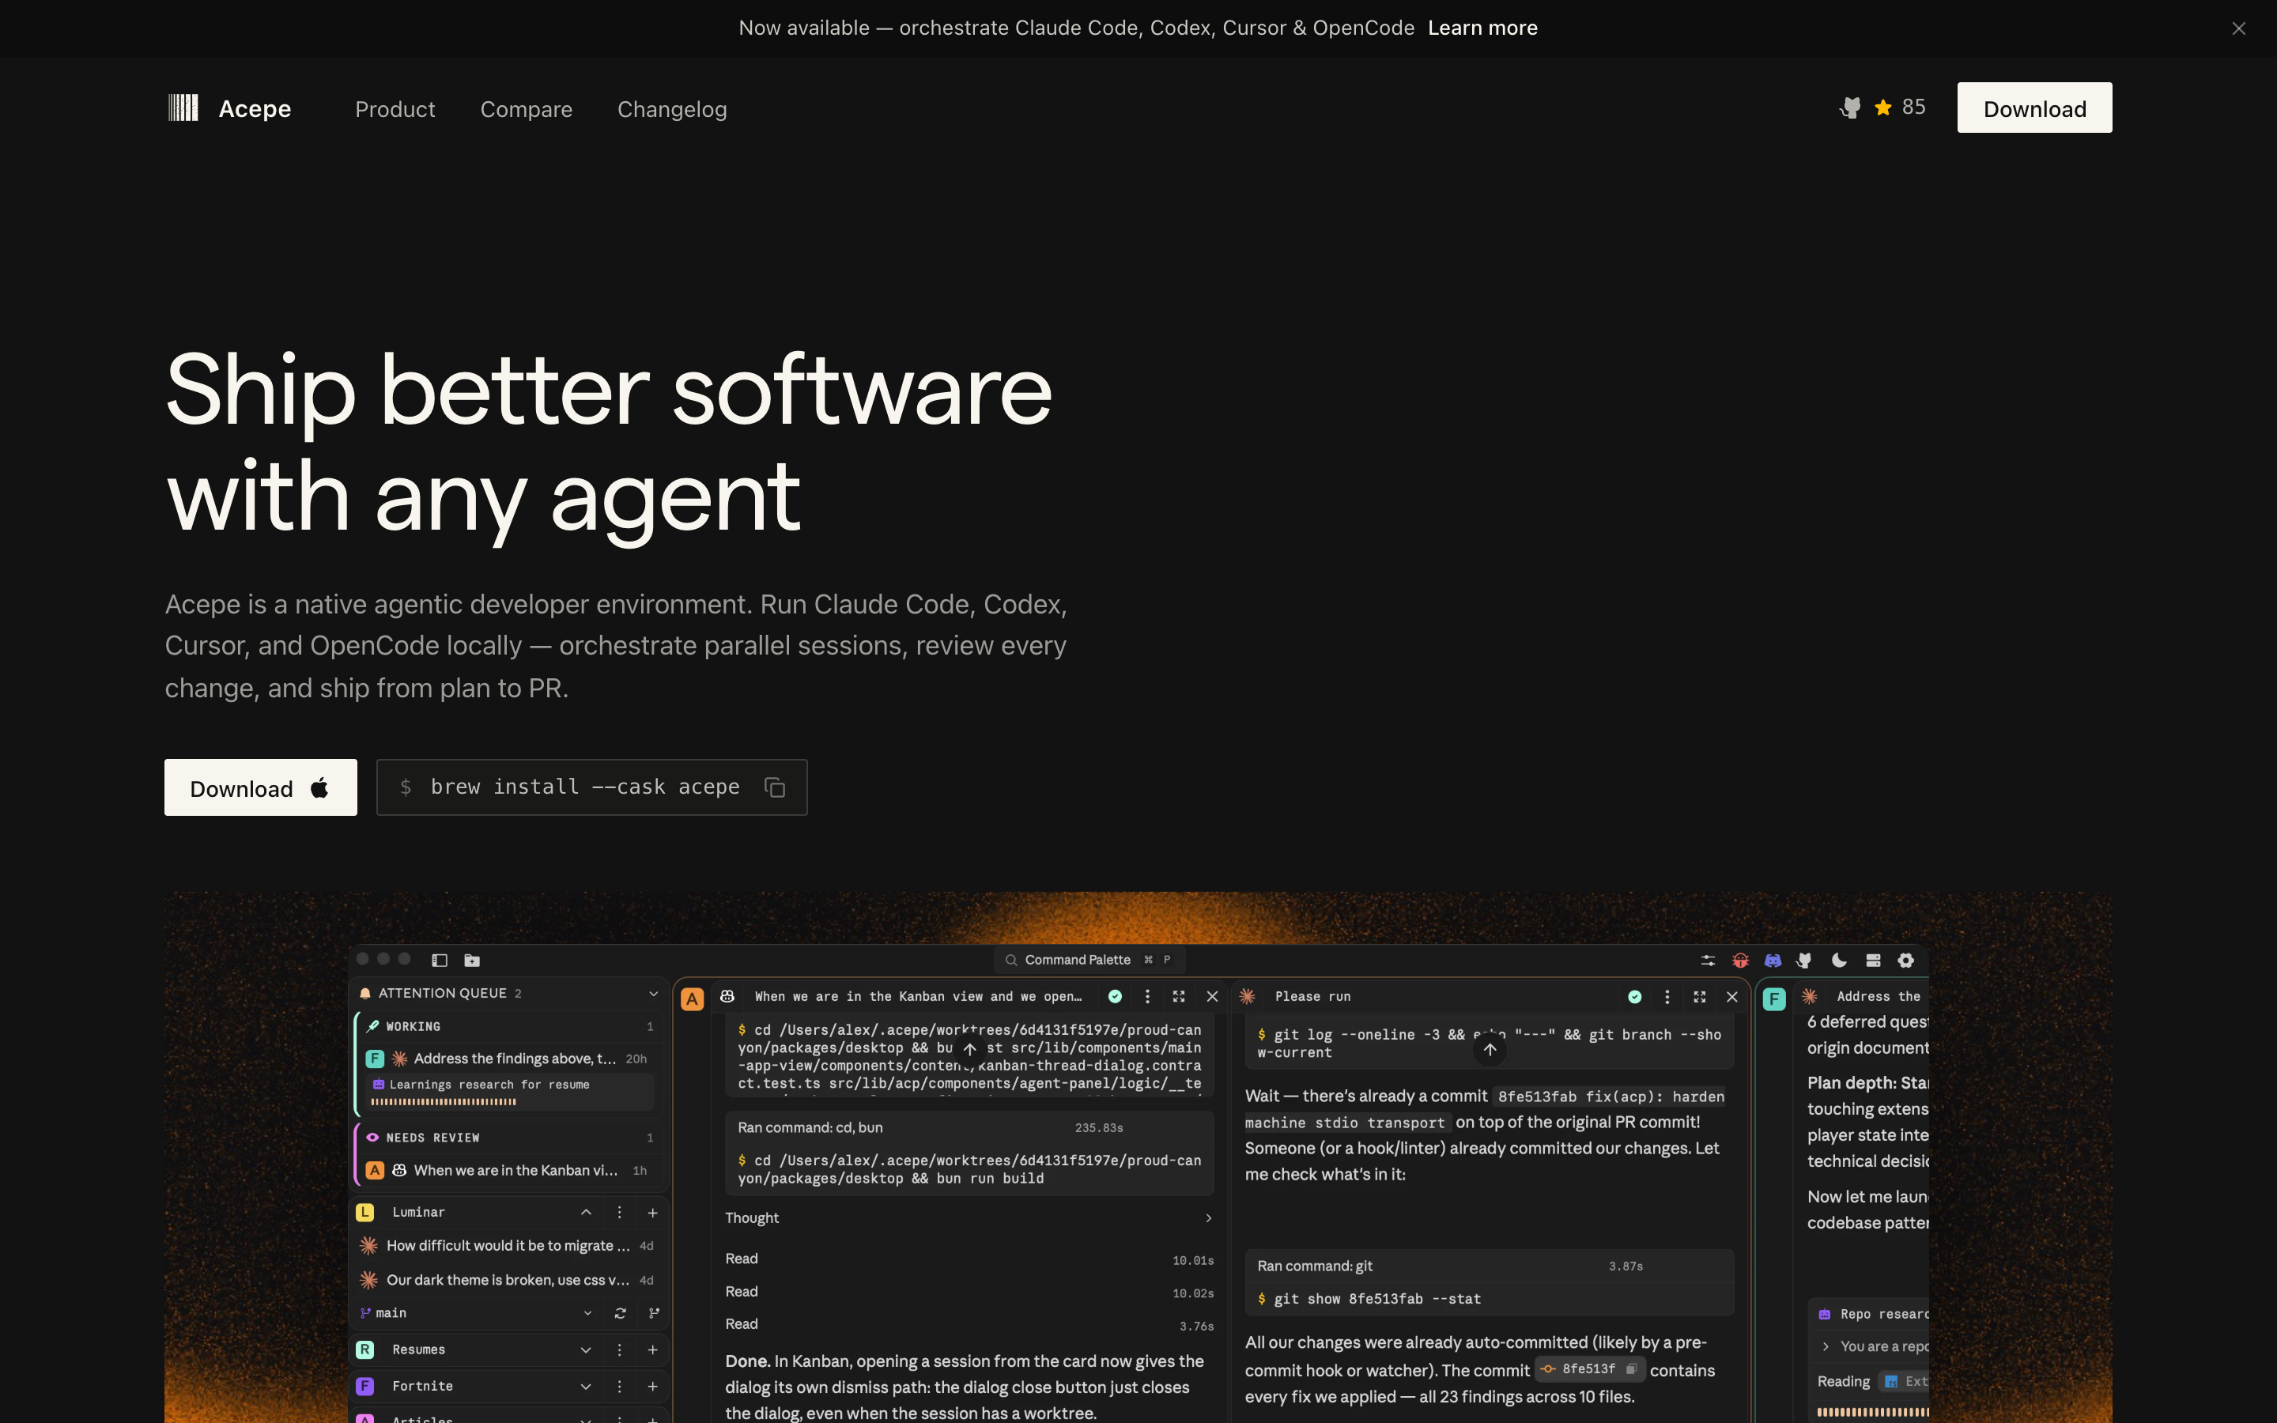Click the top-right Download button
Viewport: 2277px width, 1423px height.
(2034, 108)
